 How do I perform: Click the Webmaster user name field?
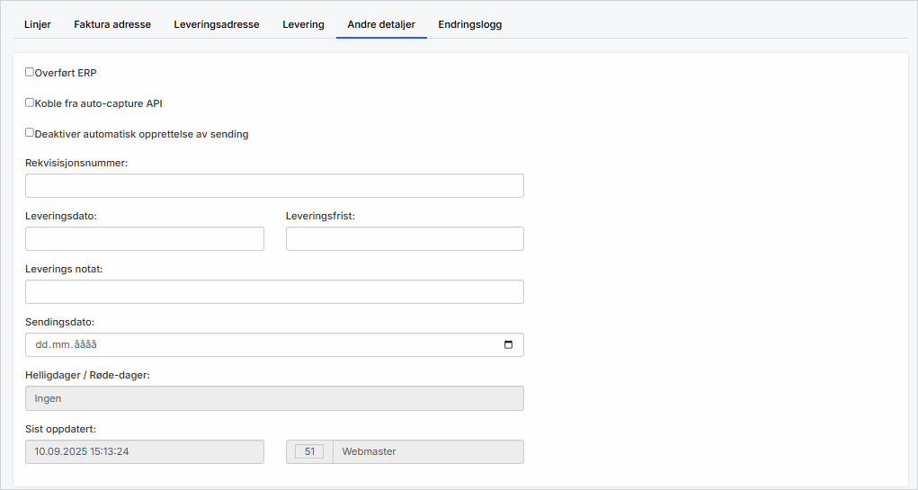click(427, 451)
